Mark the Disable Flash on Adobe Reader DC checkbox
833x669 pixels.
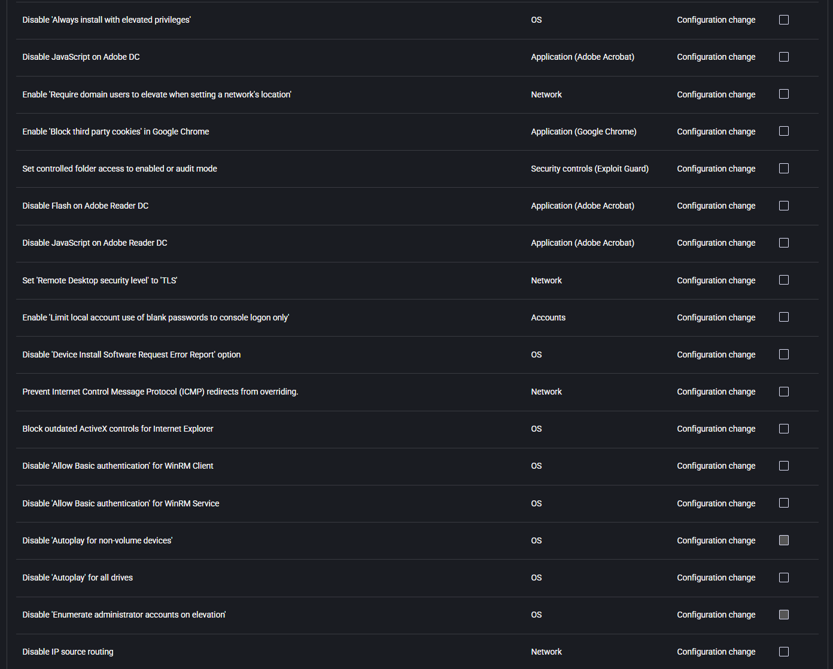click(x=784, y=206)
